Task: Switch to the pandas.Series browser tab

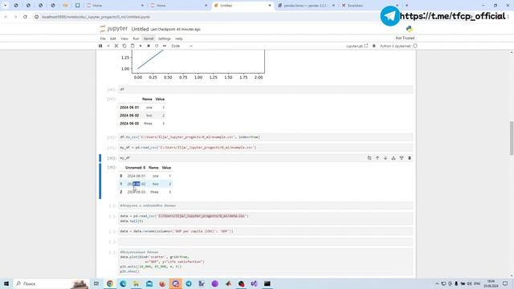Action: pyautogui.click(x=305, y=6)
